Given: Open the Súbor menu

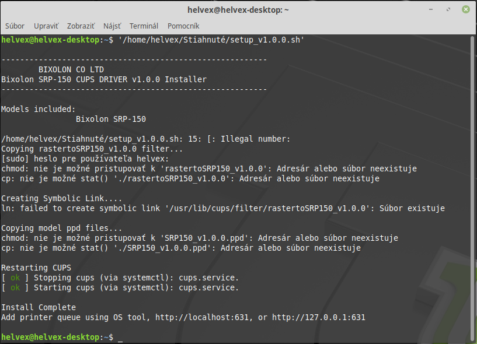Looking at the screenshot, I should (x=15, y=26).
